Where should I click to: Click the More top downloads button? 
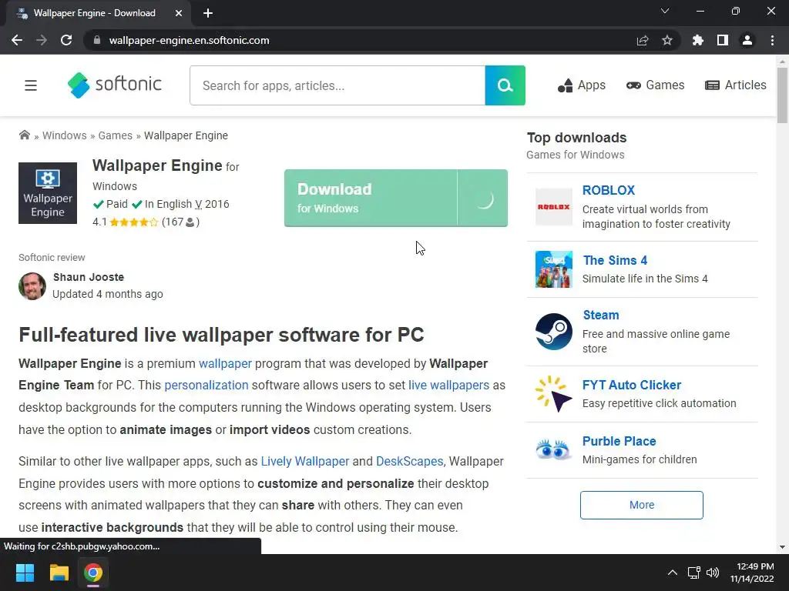642,505
